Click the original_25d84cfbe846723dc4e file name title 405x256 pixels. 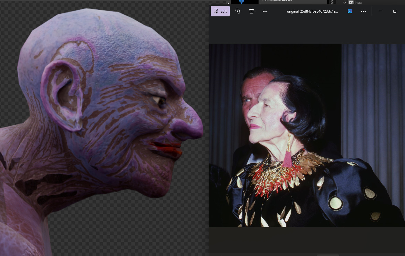click(x=312, y=11)
